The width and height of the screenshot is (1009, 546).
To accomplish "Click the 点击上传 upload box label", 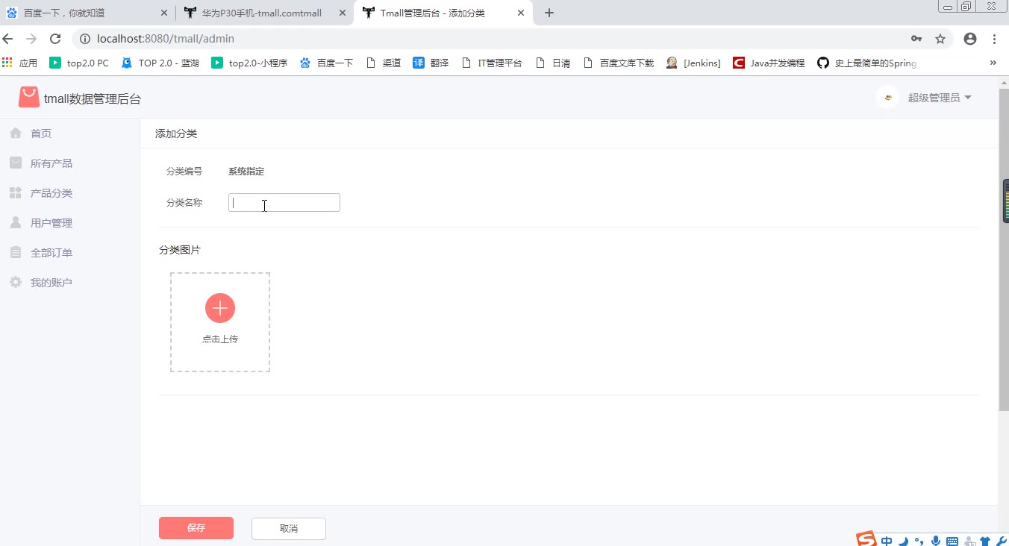I will coord(220,339).
